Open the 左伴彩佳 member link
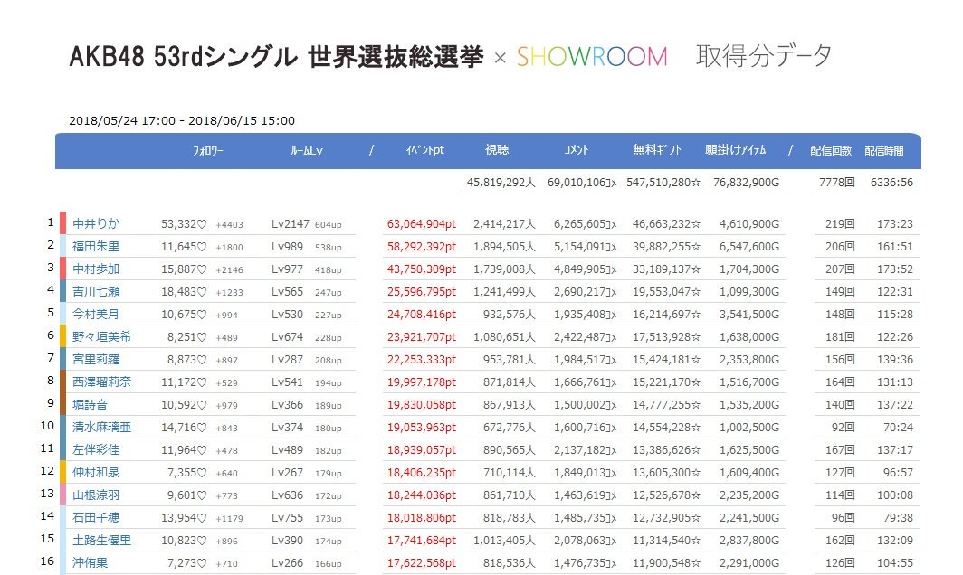 pyautogui.click(x=96, y=450)
